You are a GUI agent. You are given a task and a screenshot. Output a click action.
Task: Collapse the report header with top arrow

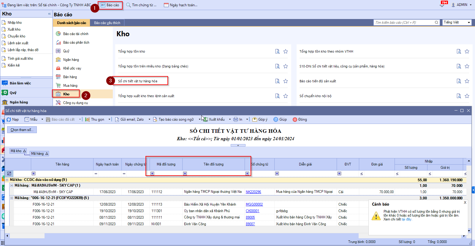pos(238,145)
